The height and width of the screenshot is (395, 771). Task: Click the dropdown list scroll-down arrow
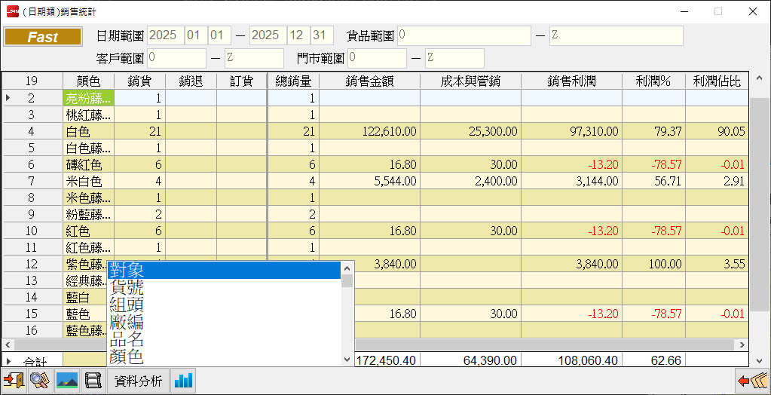(347, 359)
